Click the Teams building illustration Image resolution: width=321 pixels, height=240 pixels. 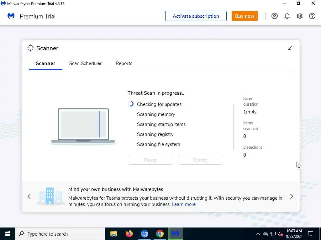[50, 196]
